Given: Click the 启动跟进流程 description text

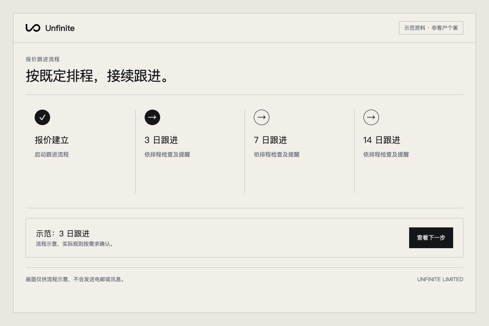Looking at the screenshot, I should (x=52, y=154).
